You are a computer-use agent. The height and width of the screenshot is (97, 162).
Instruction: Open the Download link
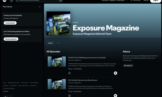tap(120, 1)
